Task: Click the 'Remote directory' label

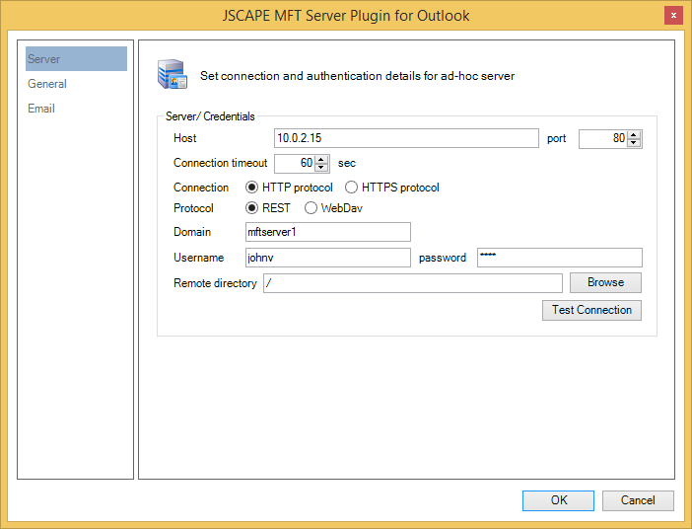Action: tap(215, 283)
